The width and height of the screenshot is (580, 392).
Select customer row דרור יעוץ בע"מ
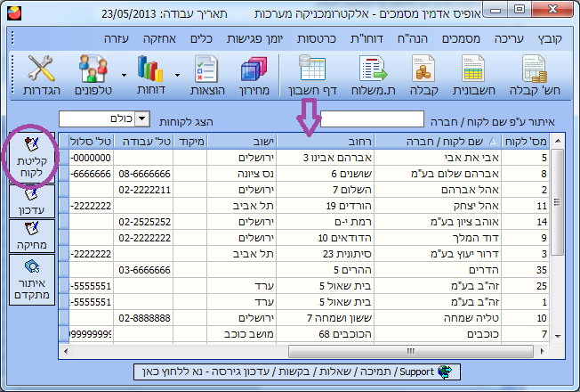(303, 254)
